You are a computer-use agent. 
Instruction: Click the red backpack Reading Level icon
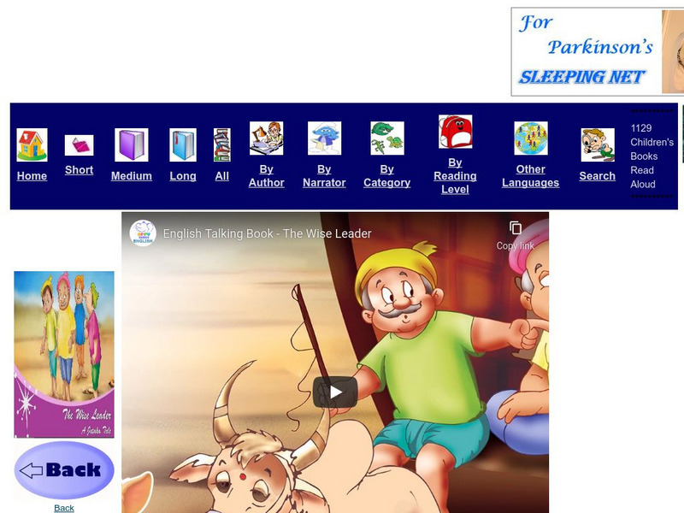coord(455,132)
